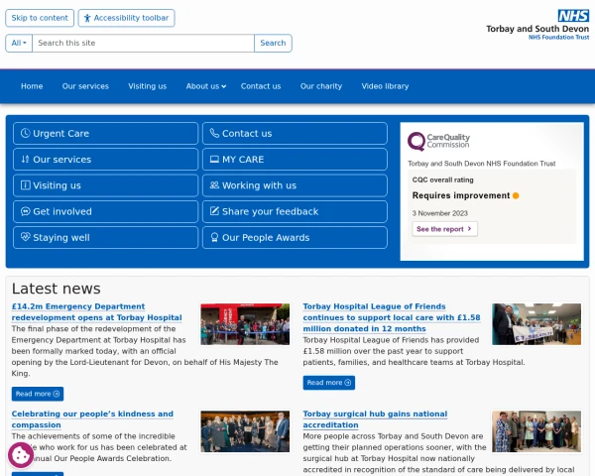Open the All search filter dropdown
The height and width of the screenshot is (476, 595).
pos(19,43)
